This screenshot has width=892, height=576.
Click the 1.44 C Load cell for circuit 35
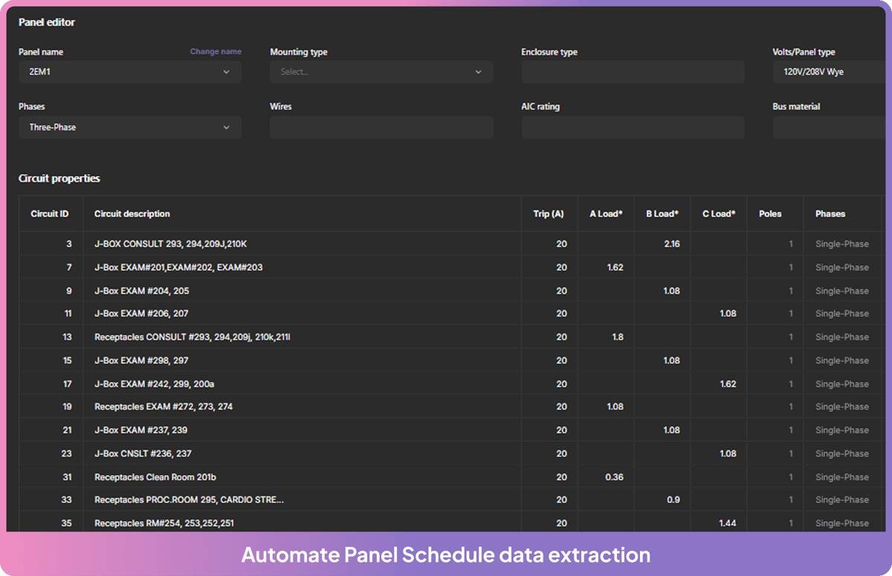(728, 523)
